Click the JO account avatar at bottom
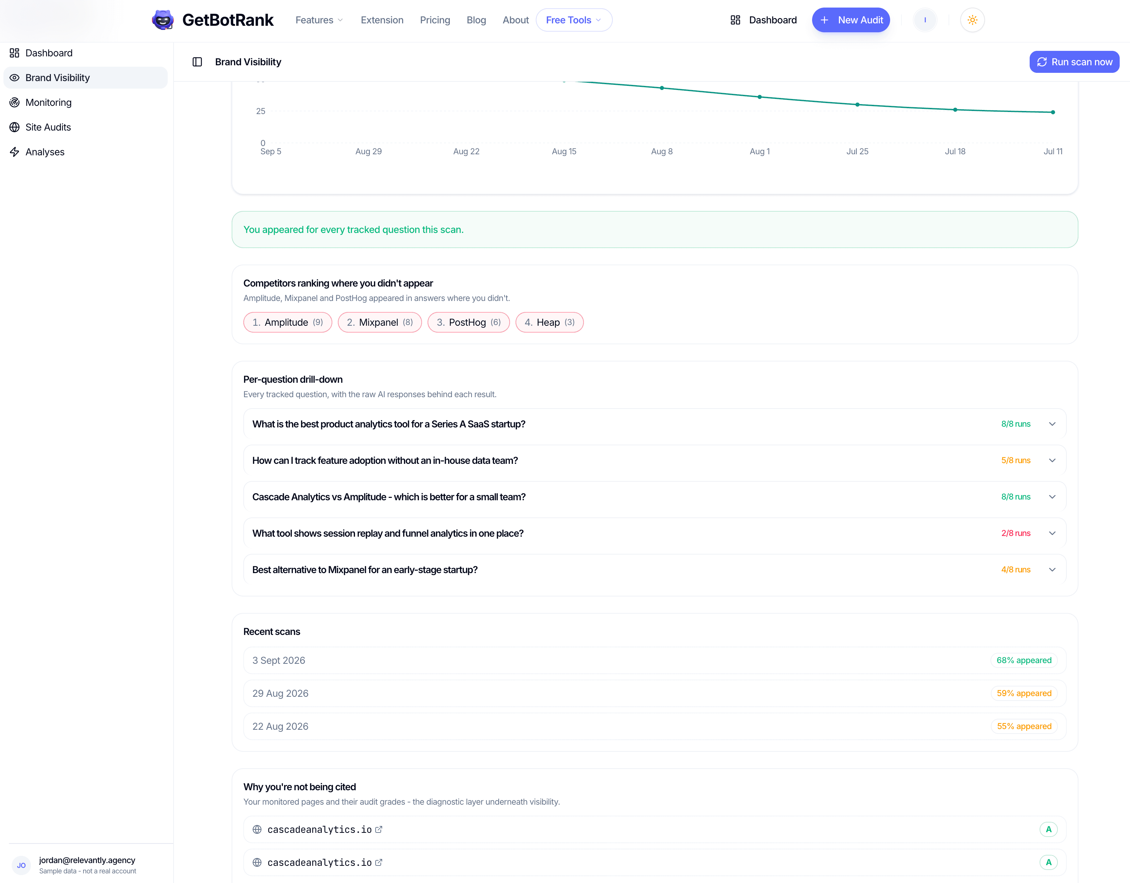 pyautogui.click(x=21, y=865)
